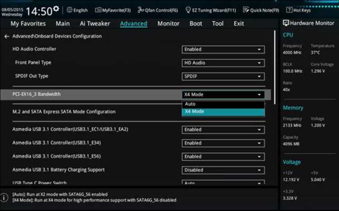Open M.2 and SATA Express SATA Mode Configuration
339x211 pixels.
[64, 112]
